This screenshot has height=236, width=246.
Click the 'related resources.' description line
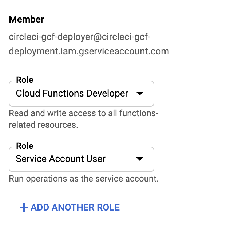coord(43,125)
